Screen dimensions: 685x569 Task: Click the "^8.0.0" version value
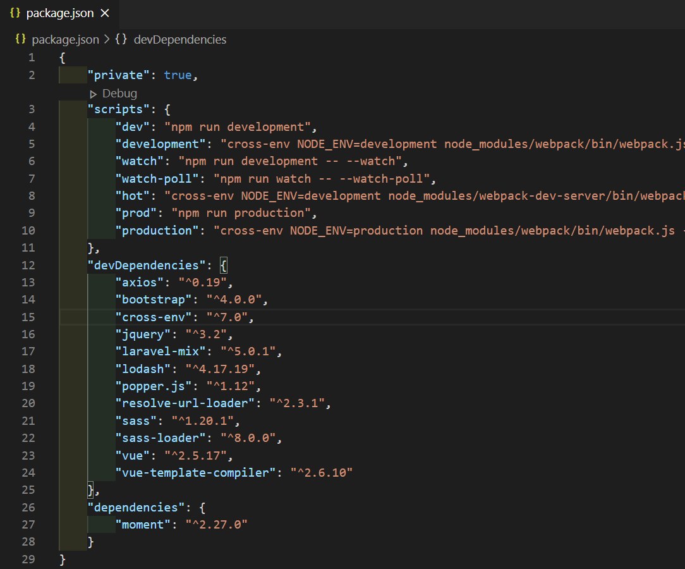click(248, 438)
